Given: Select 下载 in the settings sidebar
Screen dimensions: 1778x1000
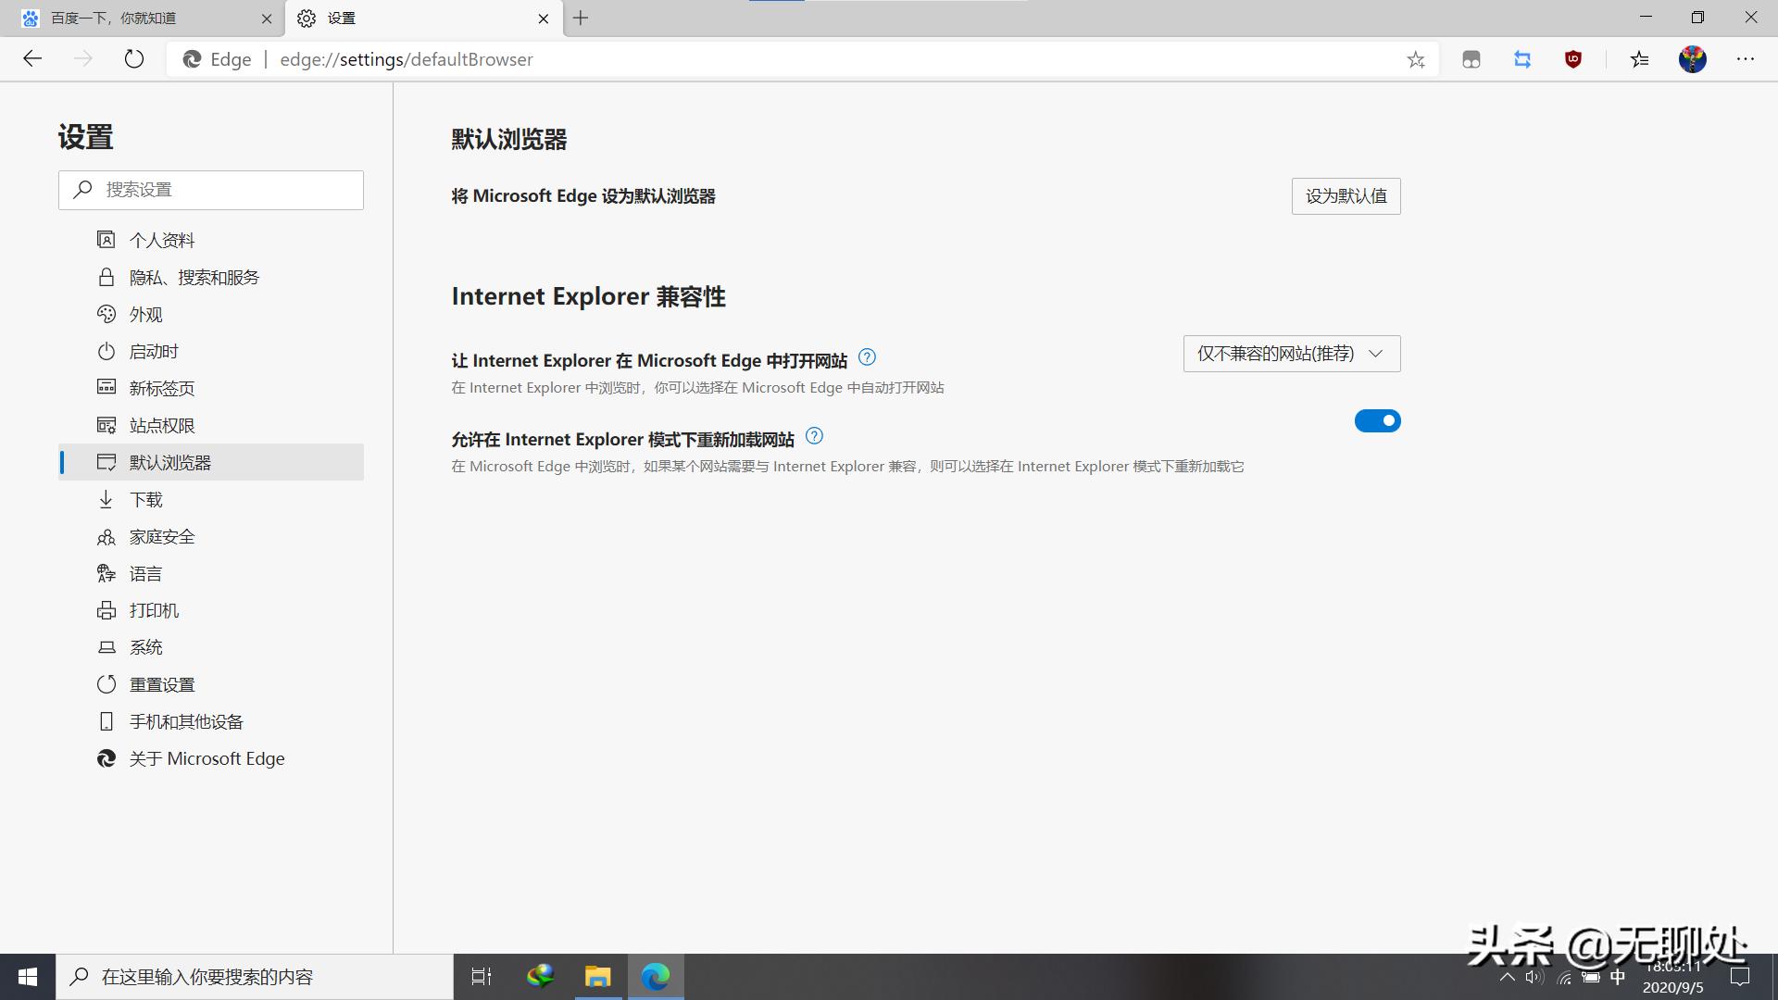Looking at the screenshot, I should tap(145, 499).
